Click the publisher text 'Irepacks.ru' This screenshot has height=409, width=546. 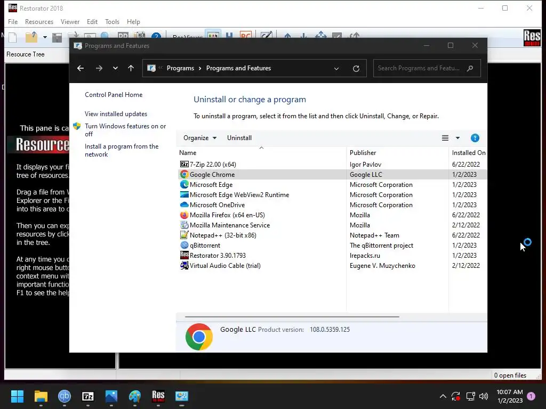pos(365,255)
